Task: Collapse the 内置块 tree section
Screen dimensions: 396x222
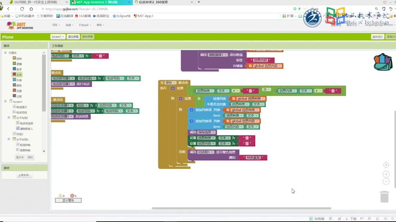Action: 5,52
